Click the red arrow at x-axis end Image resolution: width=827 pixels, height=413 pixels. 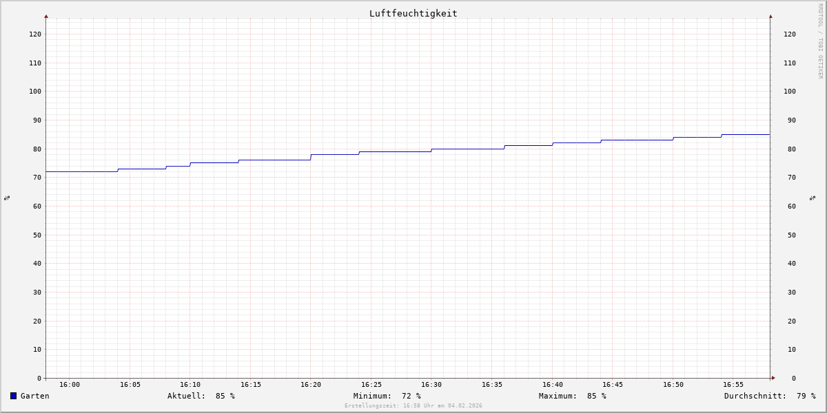[x=773, y=377]
